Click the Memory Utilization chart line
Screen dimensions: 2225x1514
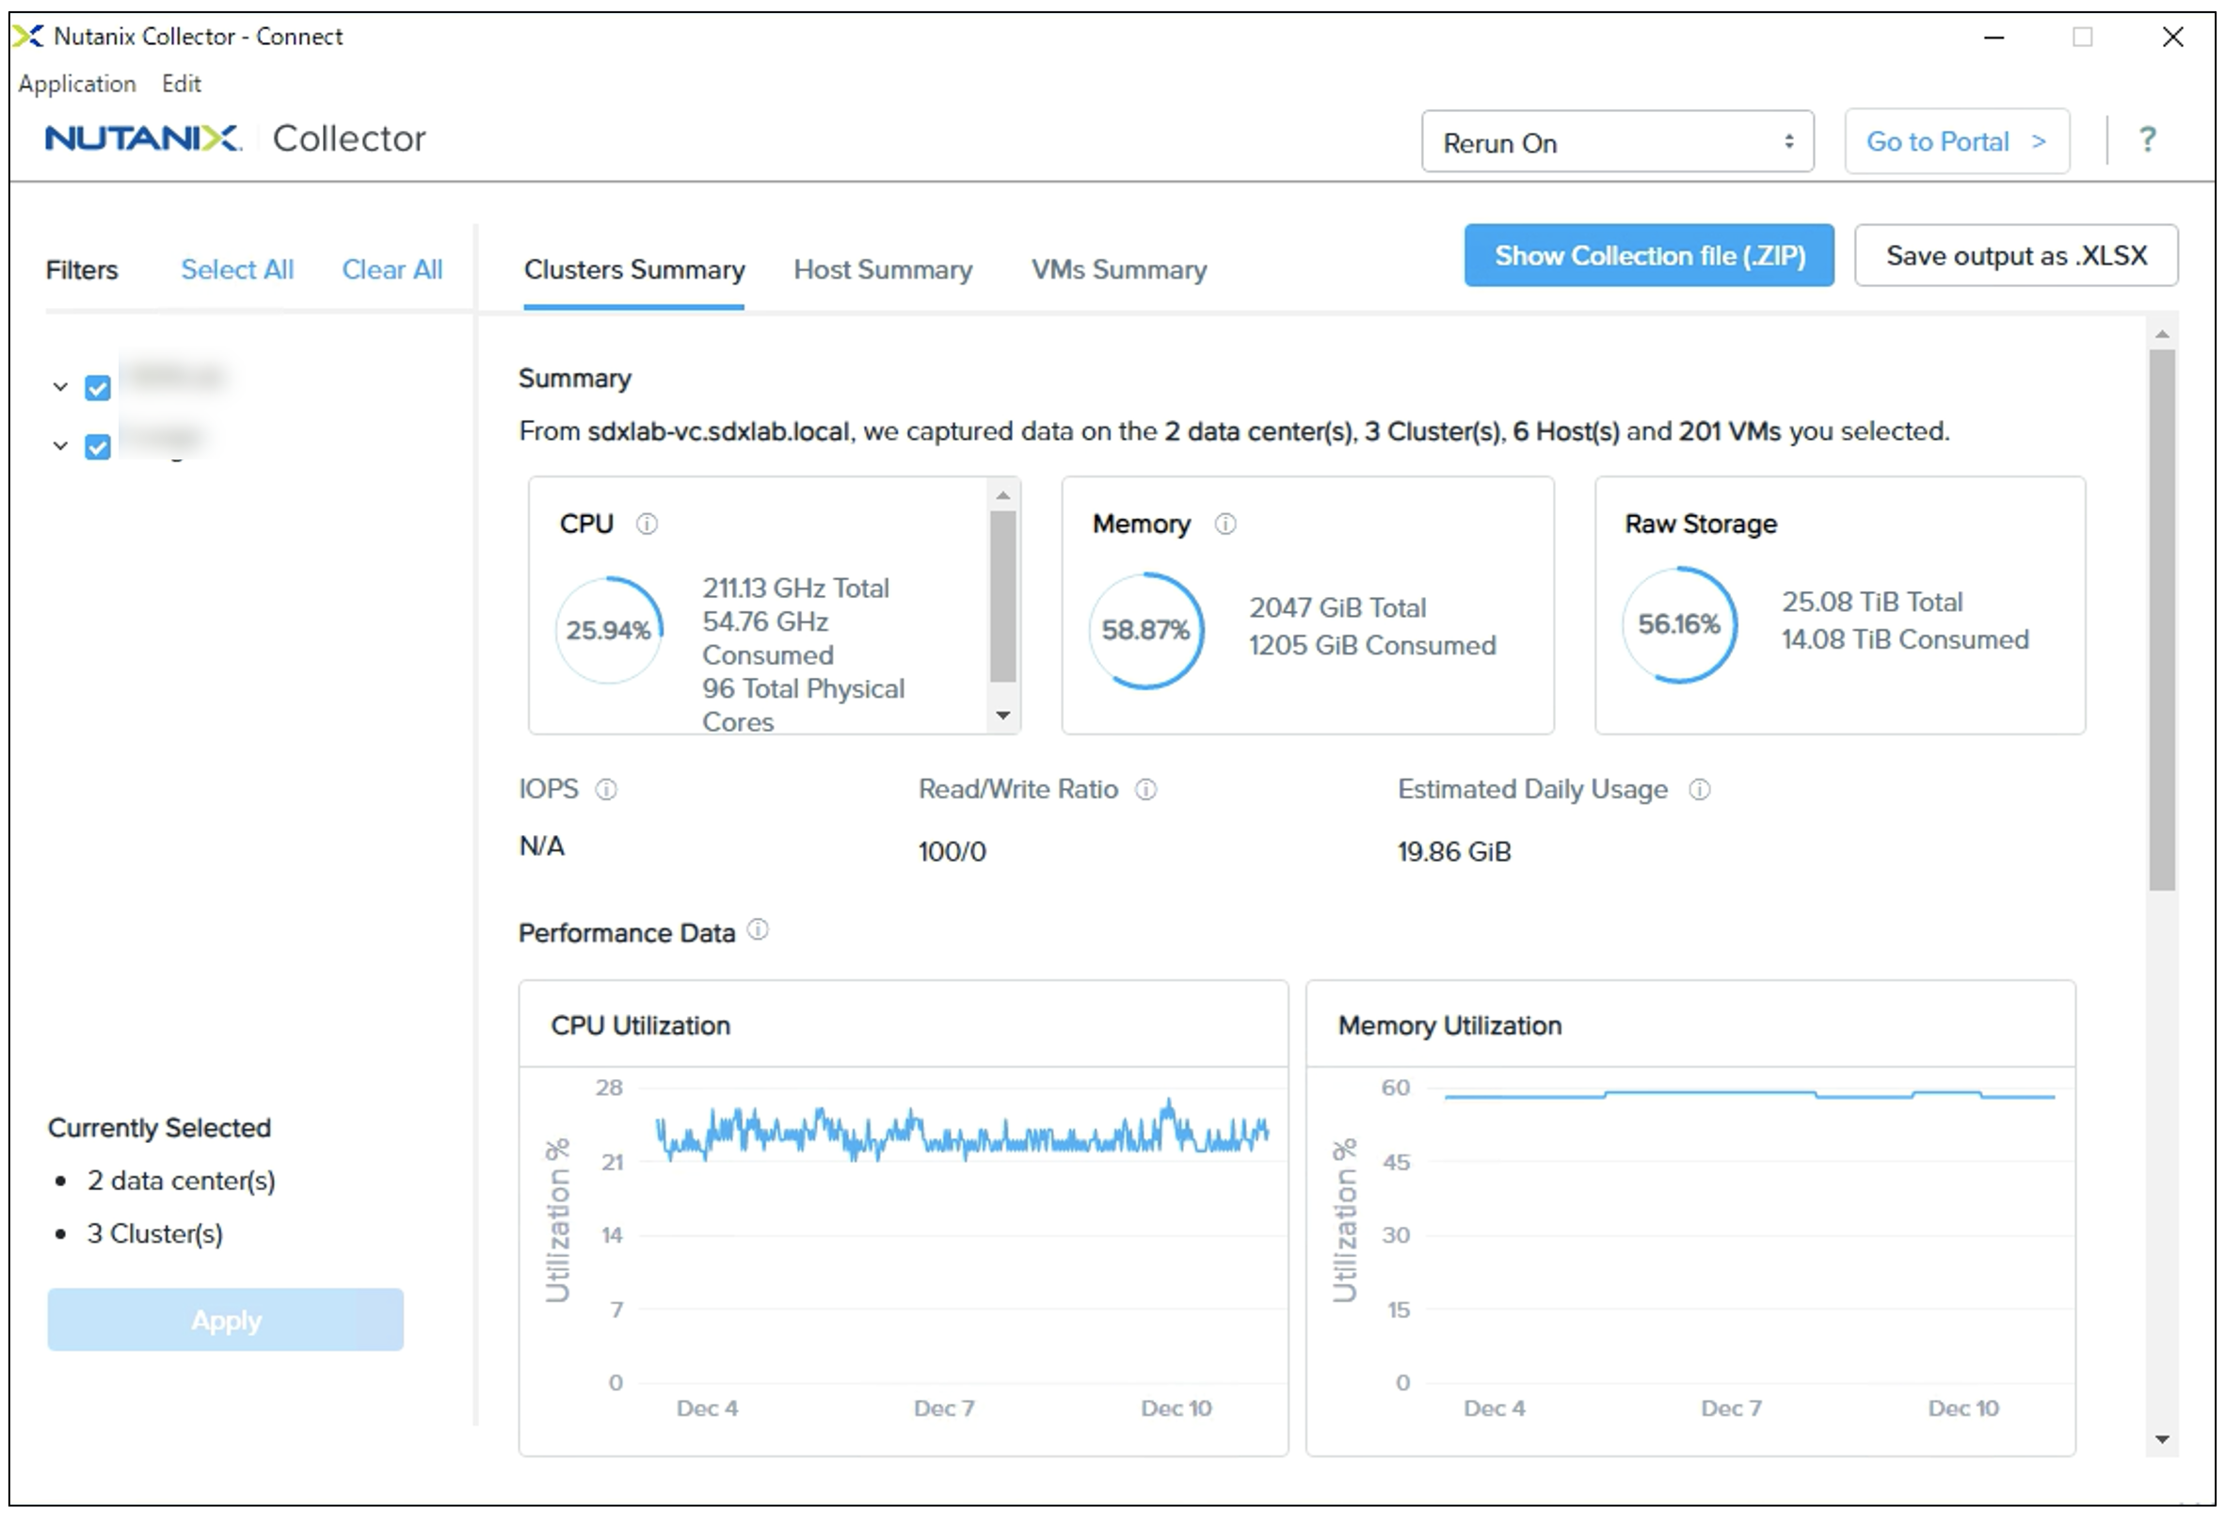pos(1750,1095)
